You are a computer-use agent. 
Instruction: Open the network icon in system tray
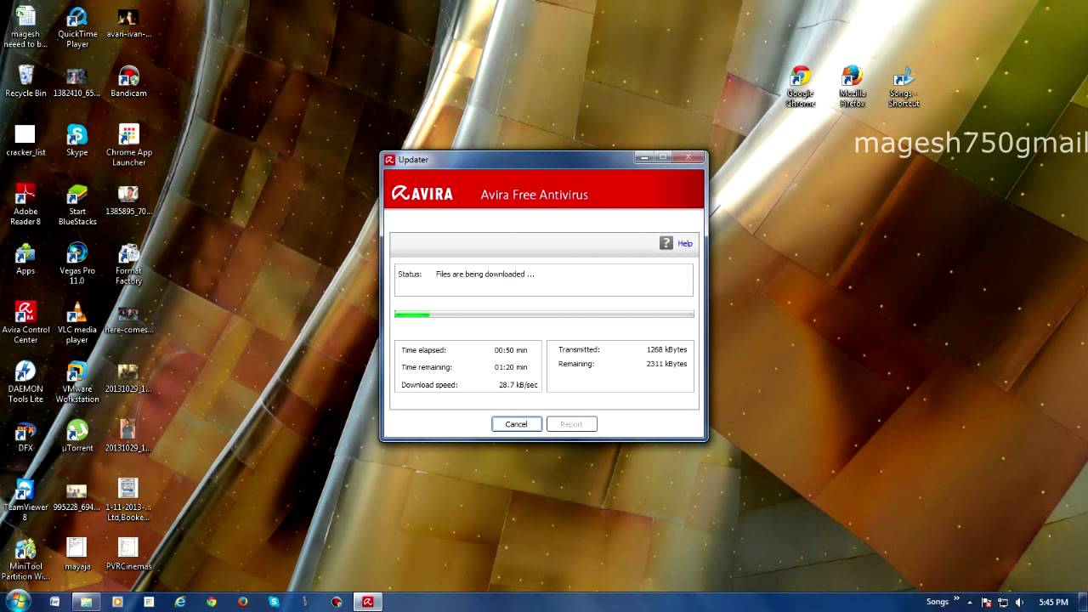pos(1003,603)
